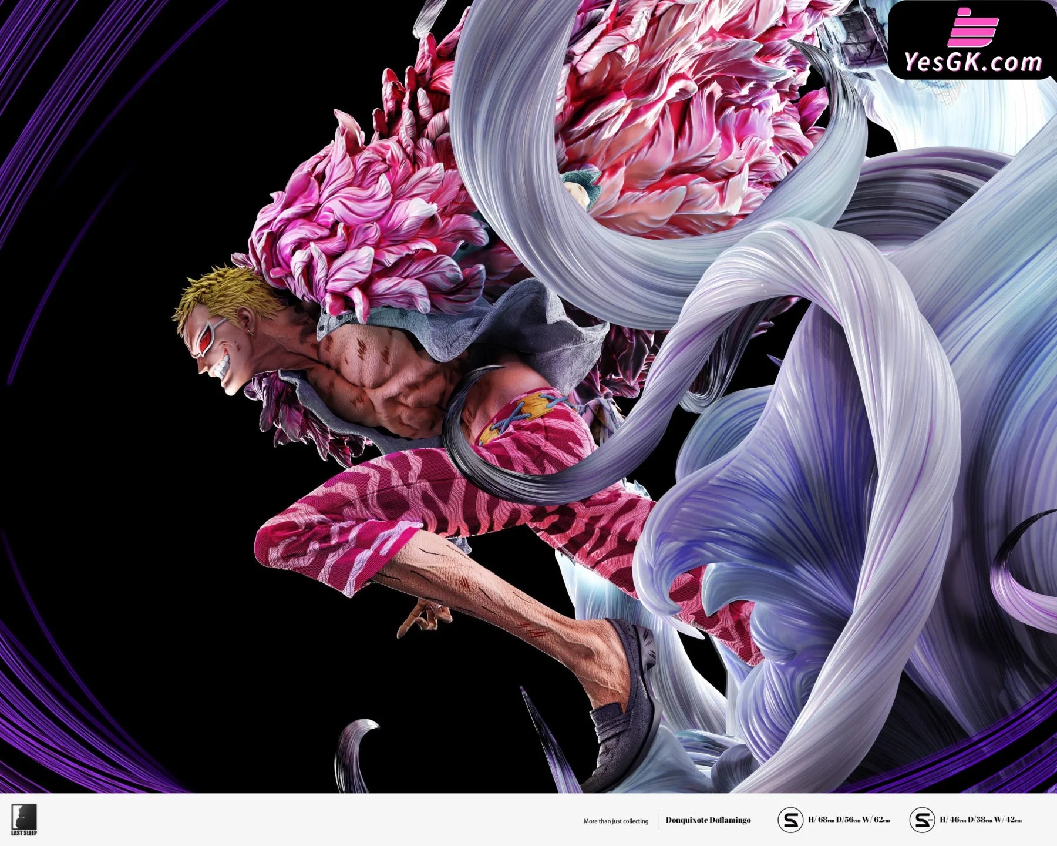Click the 'Donquixote Doflamingo' title text
The image size is (1057, 846).
coord(708,820)
